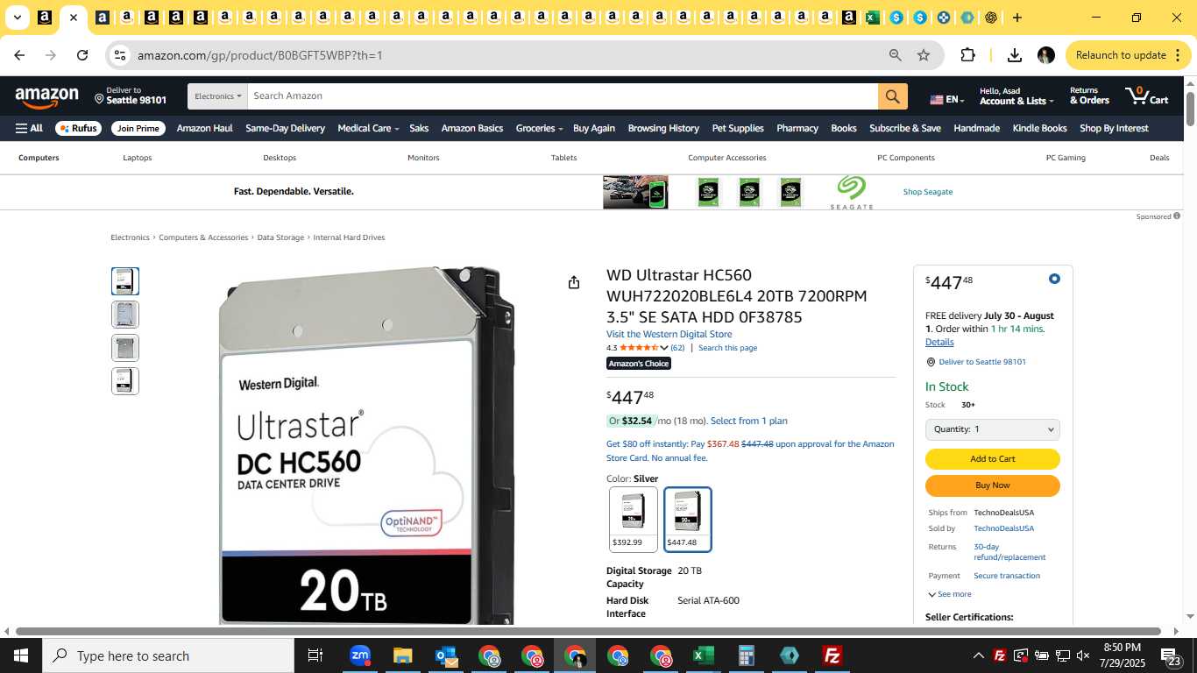This screenshot has width=1197, height=673.
Task: Go to the Monitors subcategory
Action: (423, 158)
